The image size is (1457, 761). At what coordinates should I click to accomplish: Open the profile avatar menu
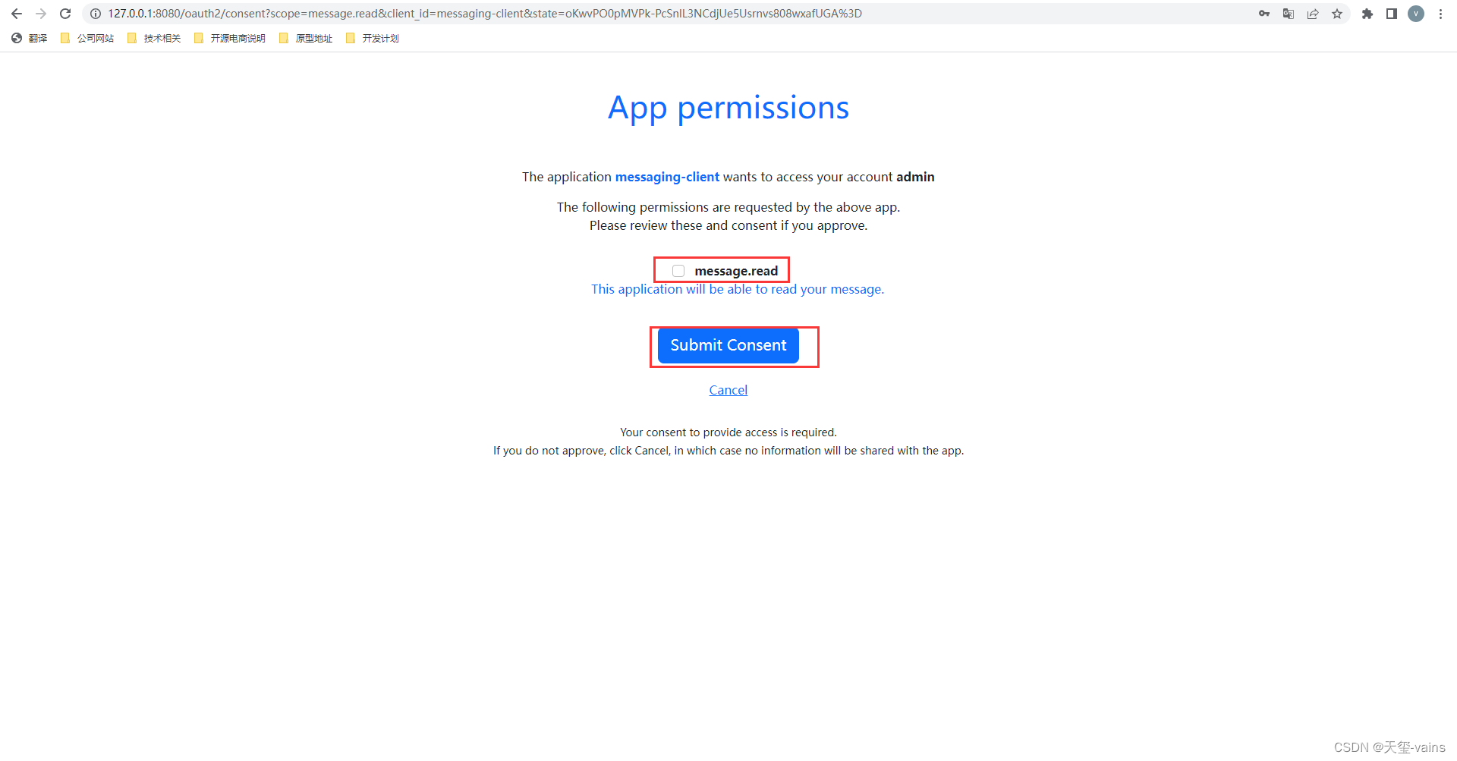[1416, 14]
